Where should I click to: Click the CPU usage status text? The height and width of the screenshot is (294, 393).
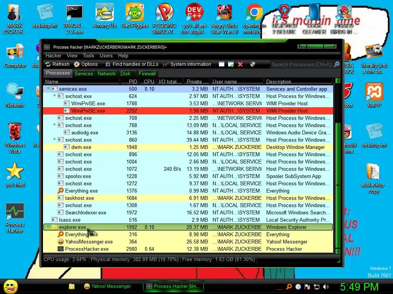point(65,260)
